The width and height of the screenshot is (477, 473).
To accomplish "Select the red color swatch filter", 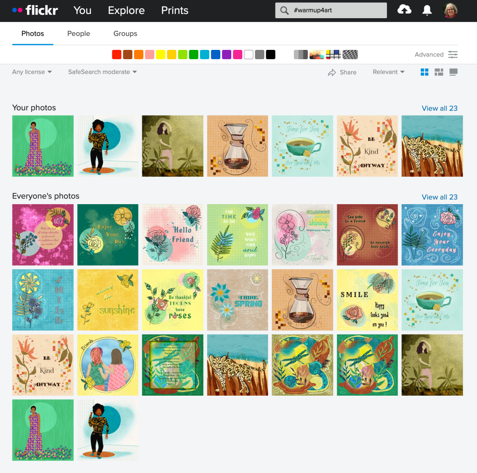I will 117,55.
